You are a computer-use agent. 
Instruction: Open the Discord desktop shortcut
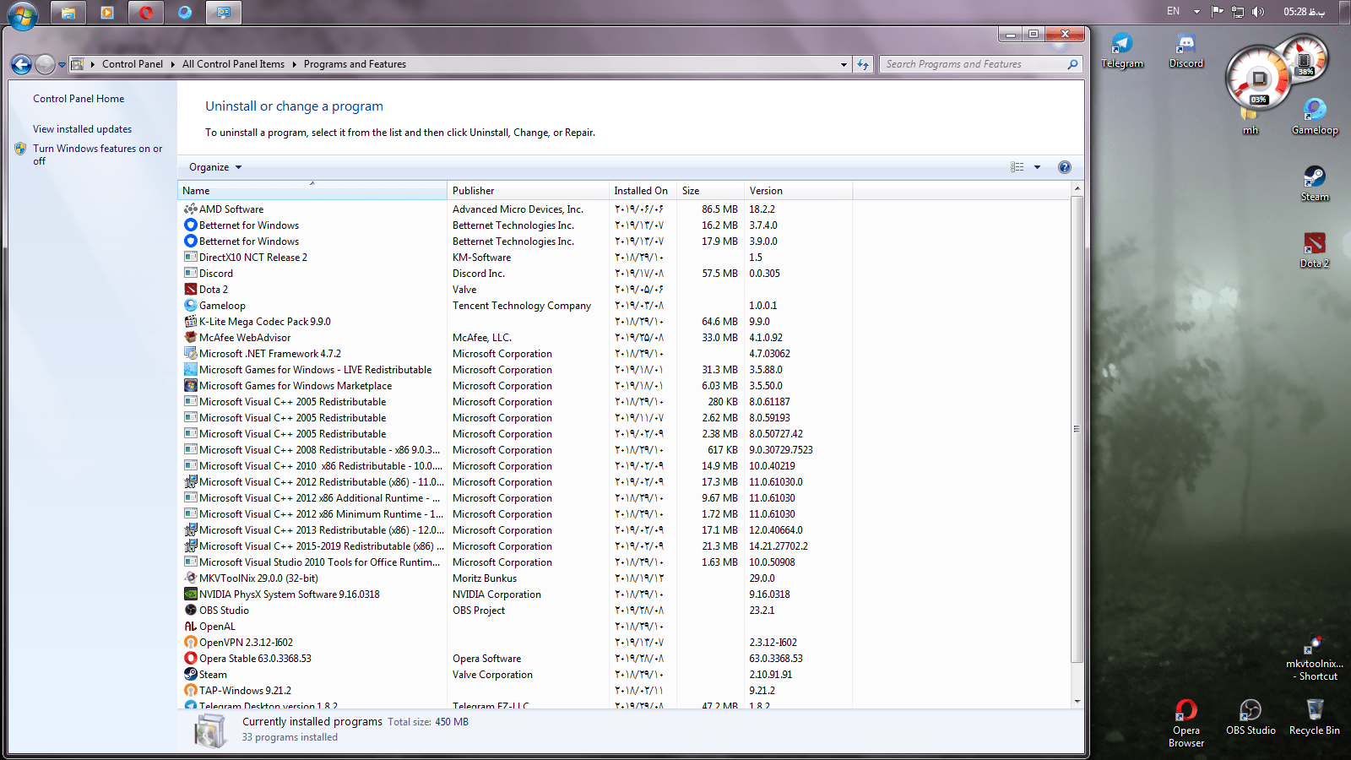[x=1186, y=50]
